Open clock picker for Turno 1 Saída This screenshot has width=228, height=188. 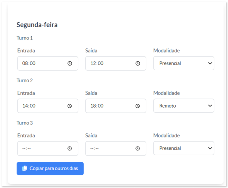pos(138,63)
